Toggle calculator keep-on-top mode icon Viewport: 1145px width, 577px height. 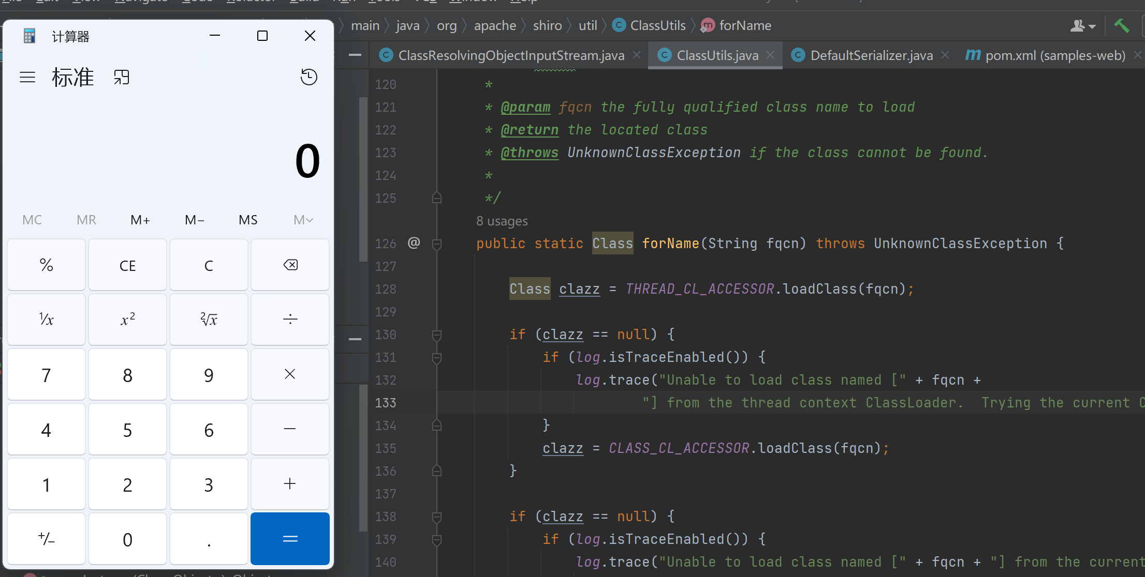coord(122,78)
